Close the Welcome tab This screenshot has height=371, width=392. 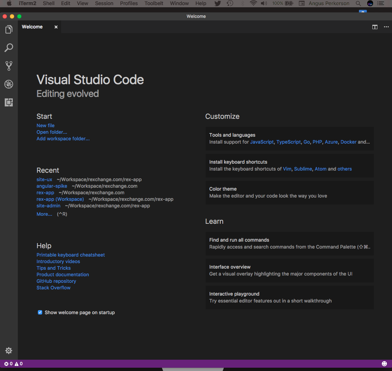point(56,27)
